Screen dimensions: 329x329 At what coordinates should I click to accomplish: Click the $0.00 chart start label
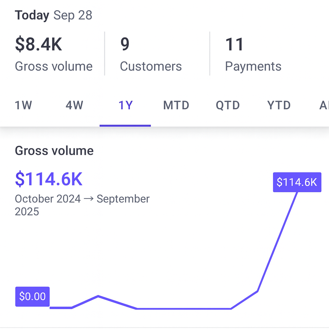[x=32, y=296]
